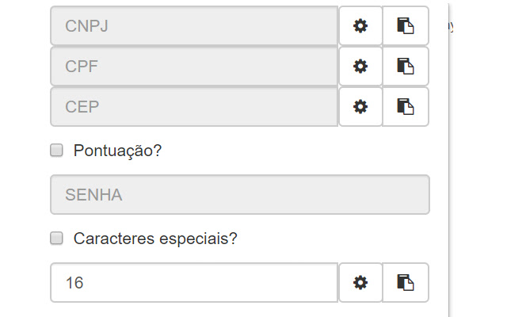Focus the SENHA password field
Image resolution: width=507 pixels, height=317 pixels.
[x=239, y=195]
